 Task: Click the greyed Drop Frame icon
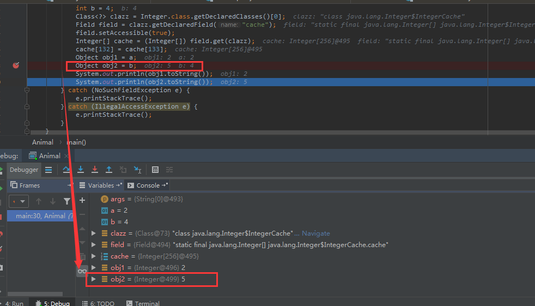pos(123,170)
